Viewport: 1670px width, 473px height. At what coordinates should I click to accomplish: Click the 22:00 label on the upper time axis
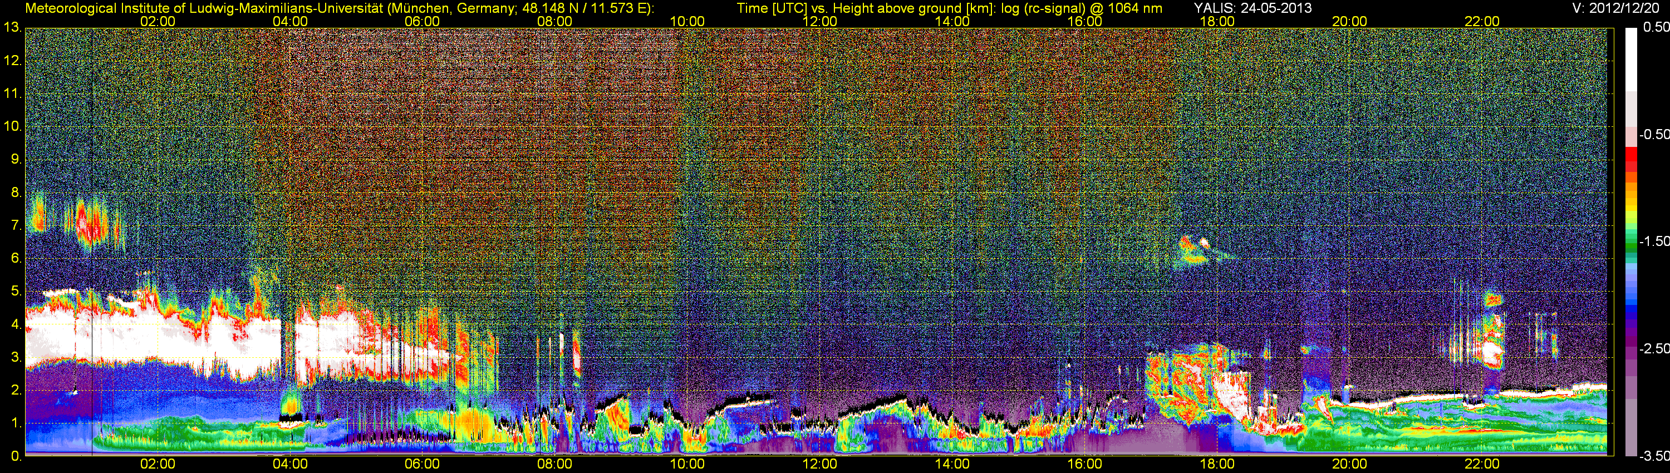coord(1482,21)
